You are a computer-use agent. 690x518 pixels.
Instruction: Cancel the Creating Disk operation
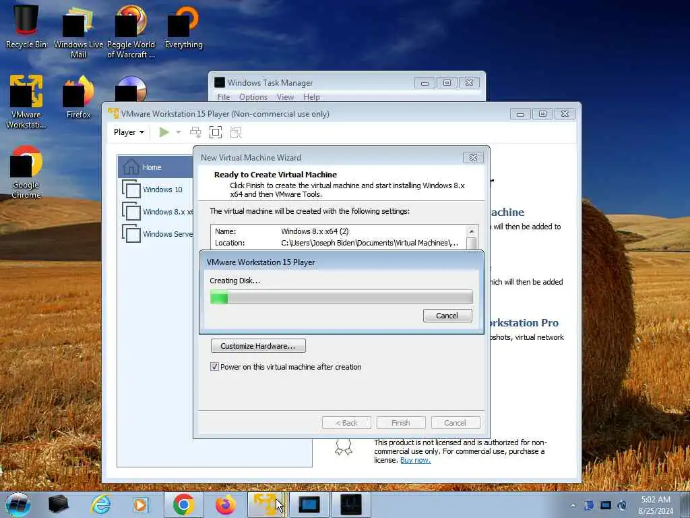pos(447,316)
